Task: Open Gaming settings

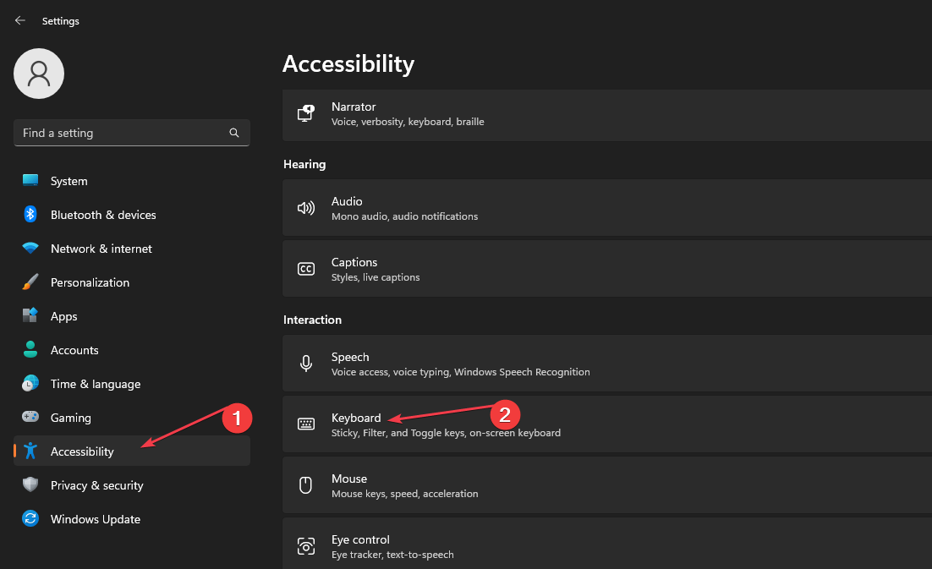Action: [132, 418]
